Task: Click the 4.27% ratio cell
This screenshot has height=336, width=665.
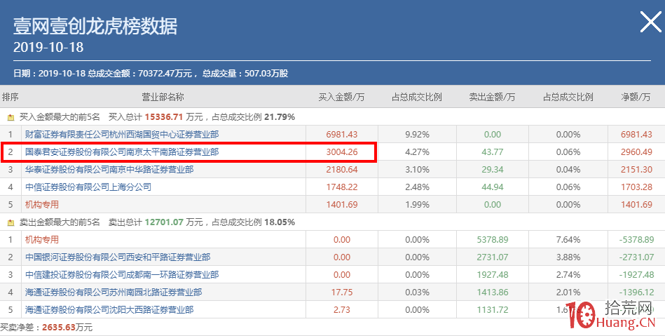Action: tap(417, 152)
